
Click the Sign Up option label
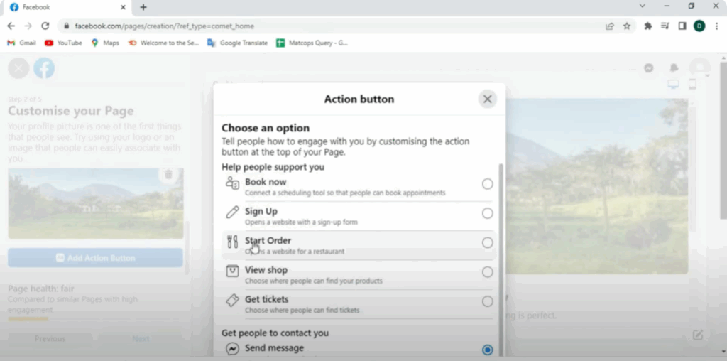pyautogui.click(x=261, y=212)
